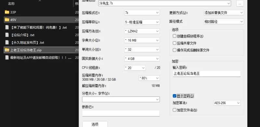Uncheck 显示密码 checkbox
This screenshot has width=260, height=127.
coord(175,96)
